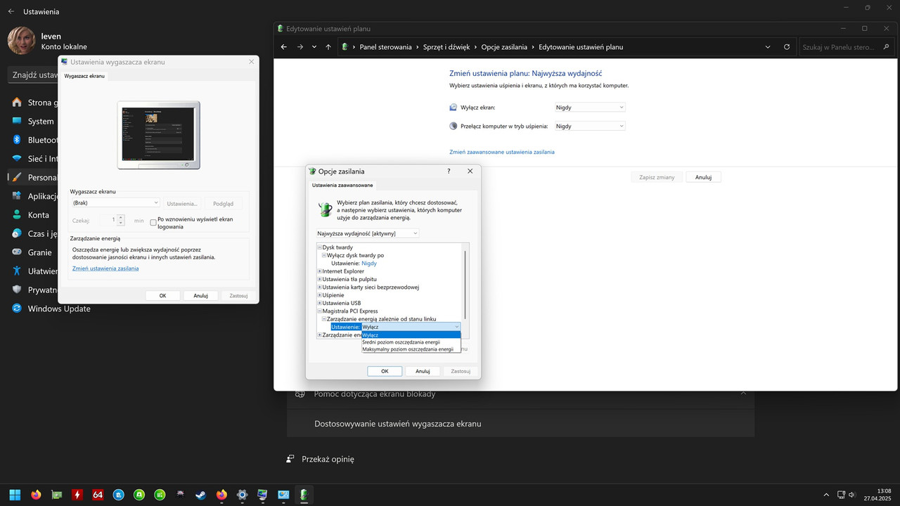Open the 'Wyłącz ekran' Nigdy dropdown
This screenshot has width=900, height=506.
pos(589,108)
